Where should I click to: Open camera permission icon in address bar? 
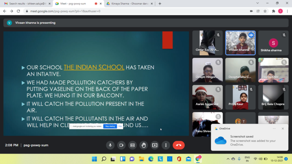click(251, 11)
